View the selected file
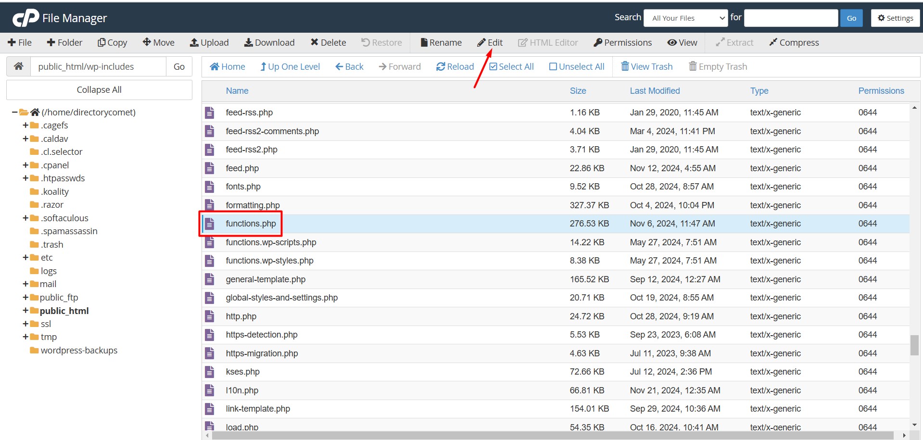Viewport: 923px width, 440px height. (x=682, y=42)
